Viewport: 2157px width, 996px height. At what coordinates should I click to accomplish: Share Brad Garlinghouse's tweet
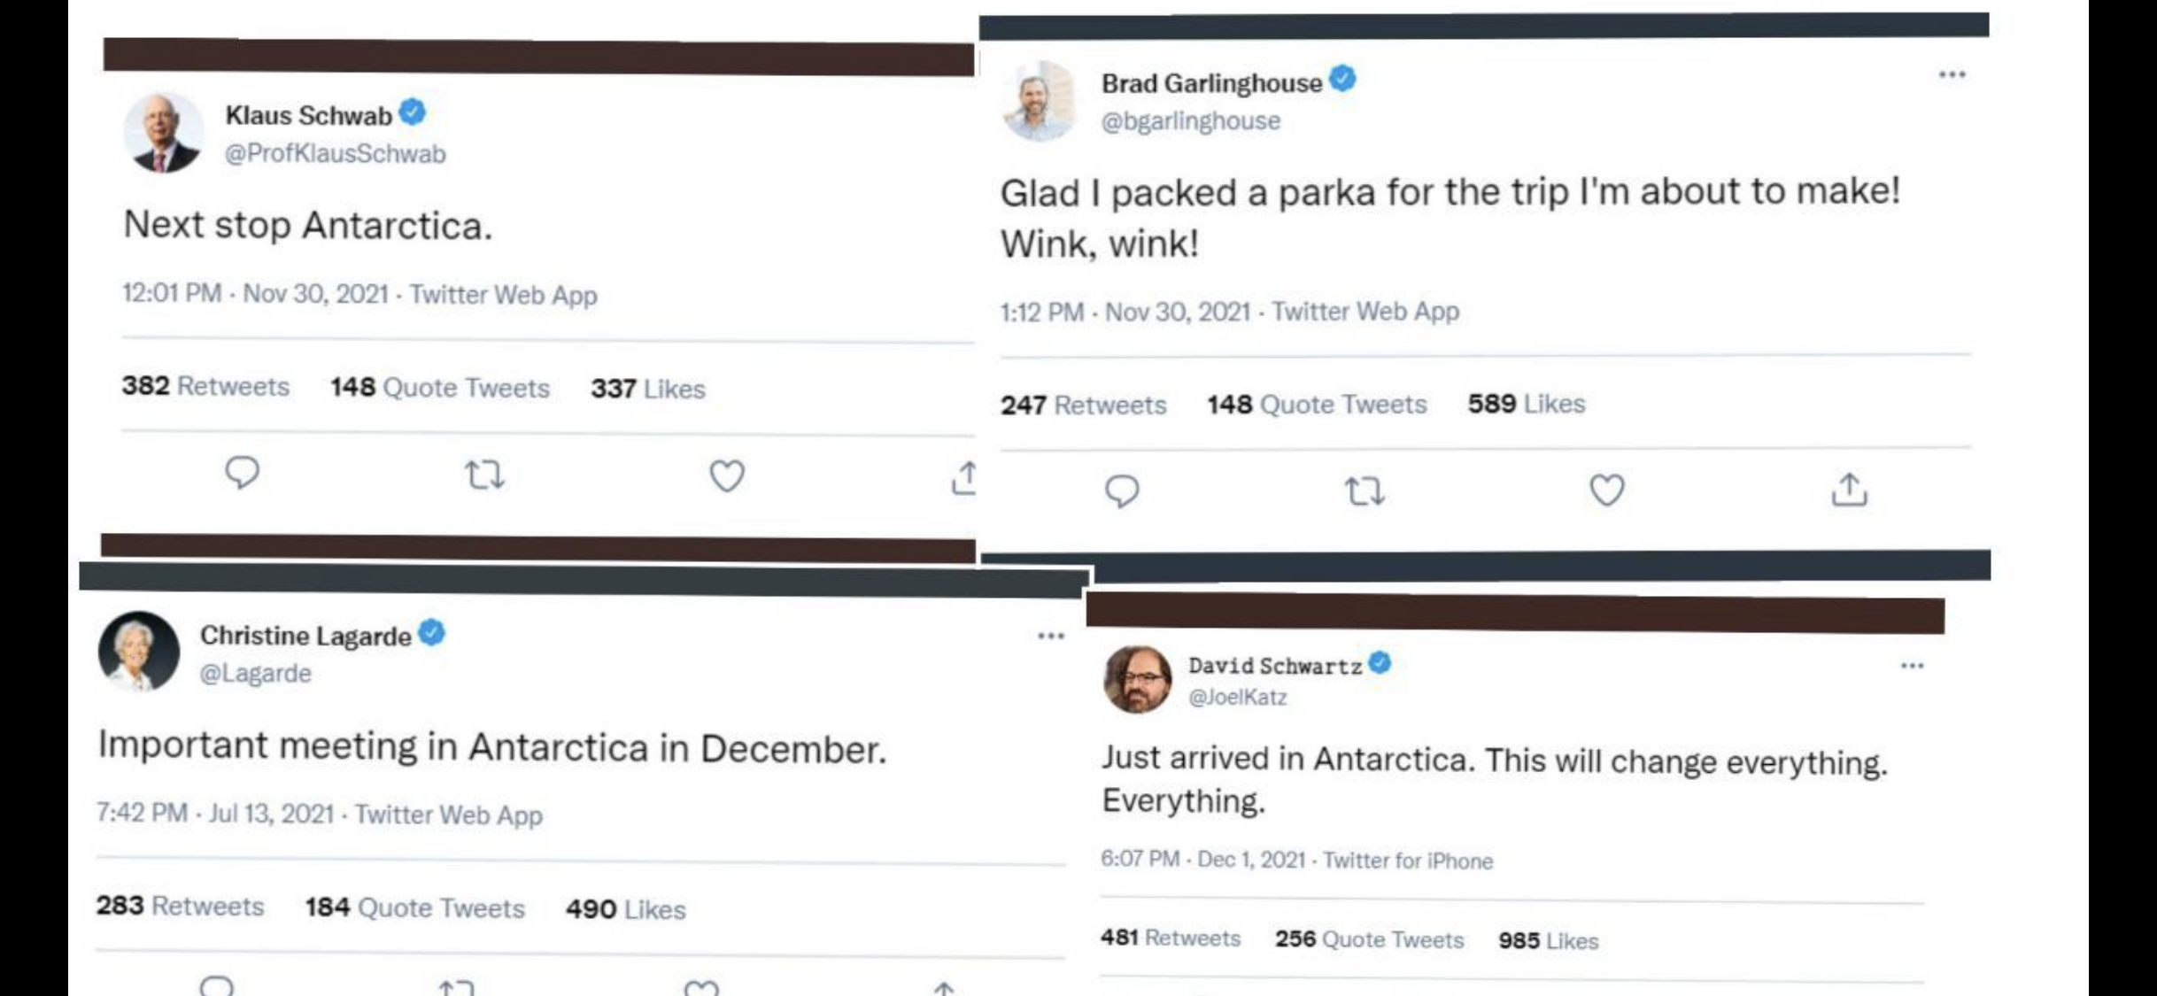(x=1849, y=490)
